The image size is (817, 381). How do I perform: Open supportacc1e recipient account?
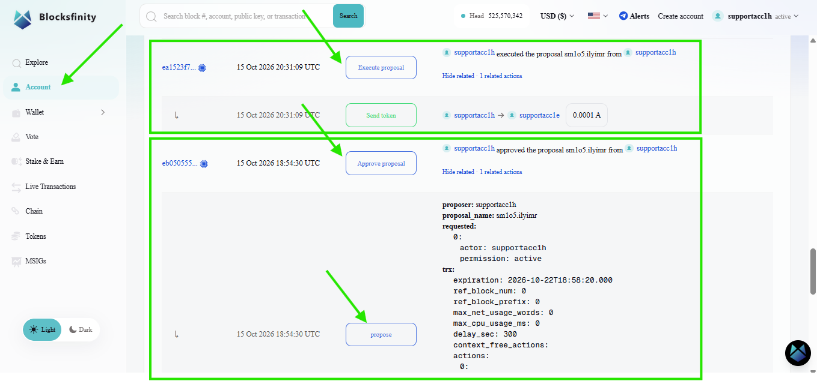(539, 115)
